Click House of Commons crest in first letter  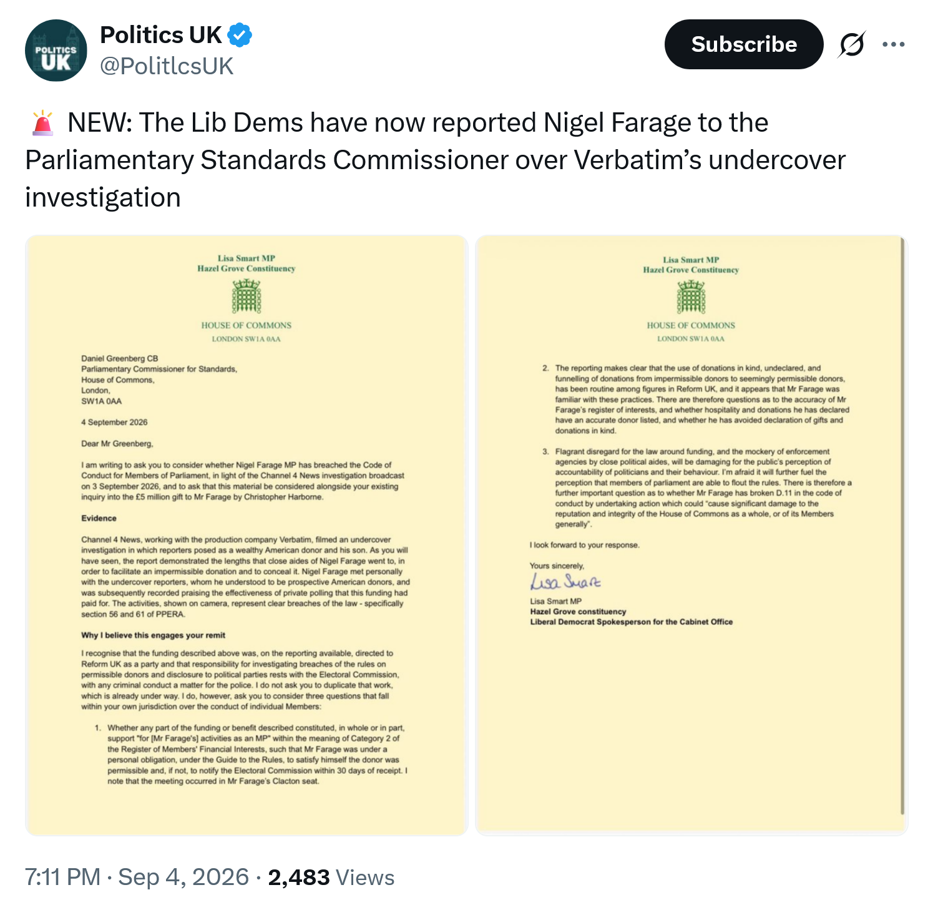point(247,296)
